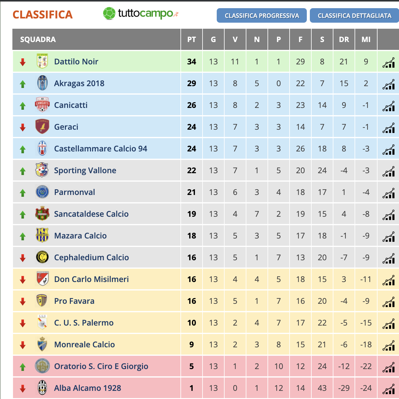Open Sporting Vallone trend chart icon
This screenshot has width=399, height=399.
[388, 171]
